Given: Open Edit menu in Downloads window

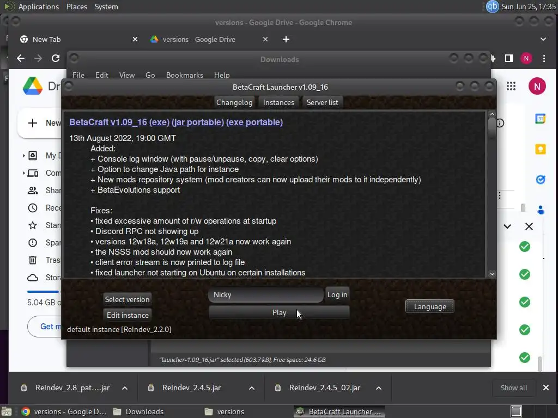Looking at the screenshot, I should [102, 75].
